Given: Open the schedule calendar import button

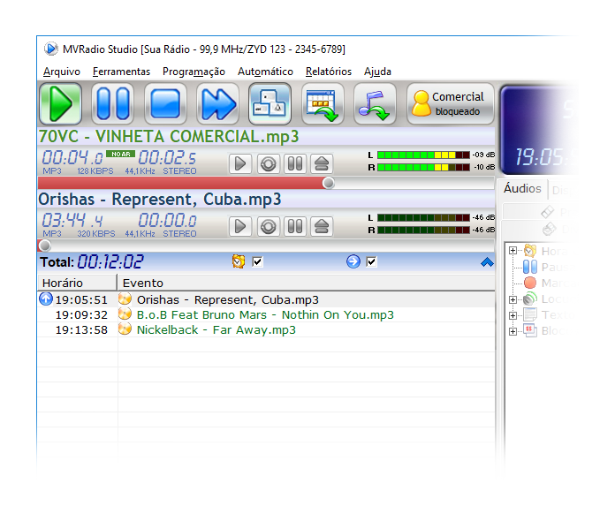Looking at the screenshot, I should point(323,104).
